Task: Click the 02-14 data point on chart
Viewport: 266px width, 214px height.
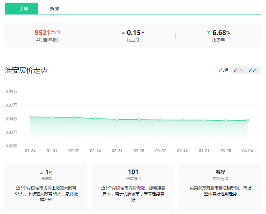Action: click(x=96, y=118)
